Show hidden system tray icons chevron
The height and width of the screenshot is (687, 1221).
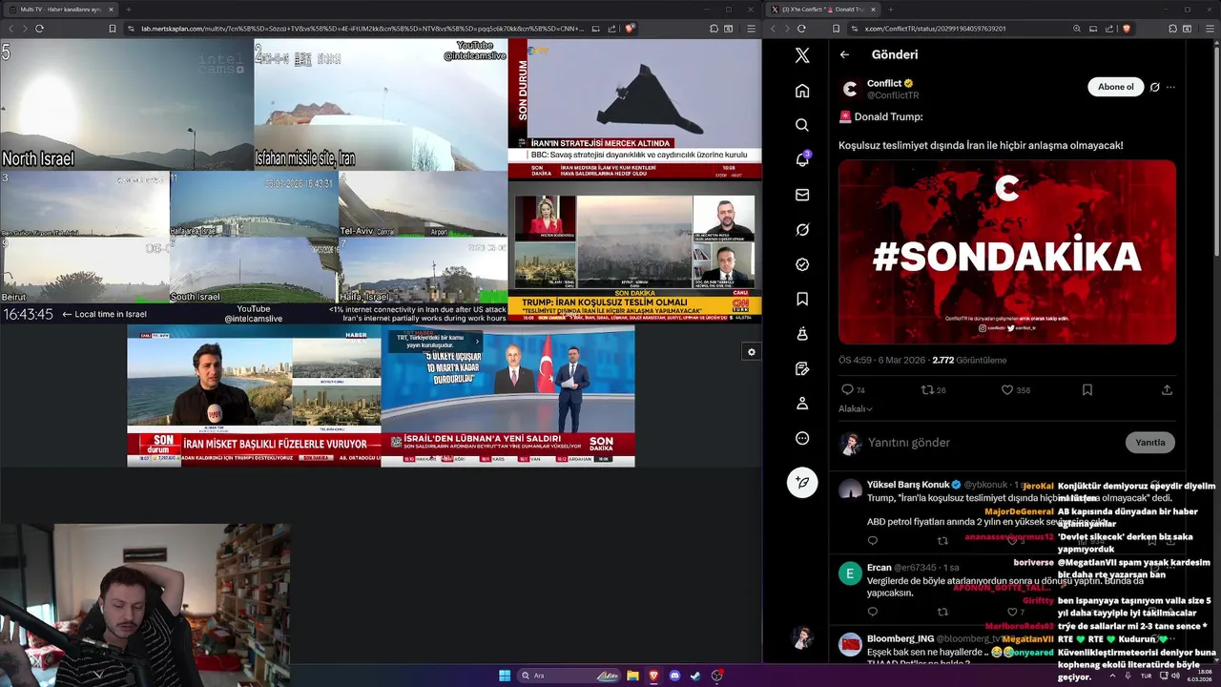tap(1112, 676)
